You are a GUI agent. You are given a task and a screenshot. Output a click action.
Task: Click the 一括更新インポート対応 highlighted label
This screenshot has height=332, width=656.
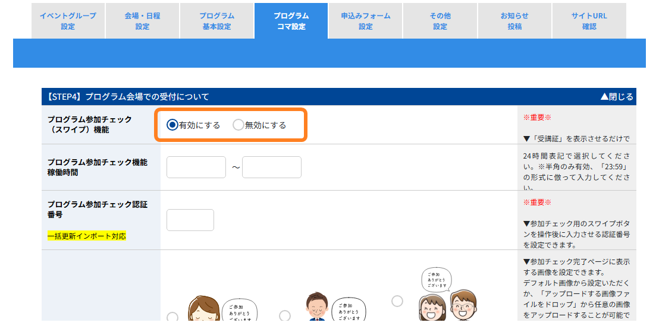click(x=87, y=236)
